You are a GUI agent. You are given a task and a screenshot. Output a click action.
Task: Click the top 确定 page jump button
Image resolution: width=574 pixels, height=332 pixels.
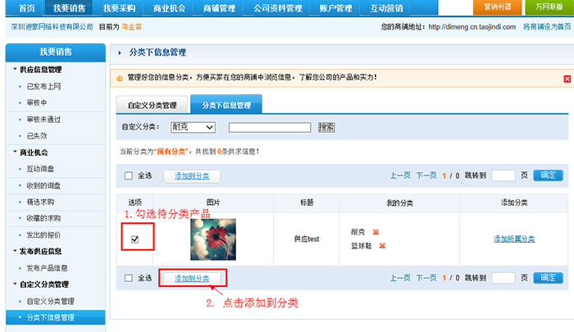pos(548,175)
